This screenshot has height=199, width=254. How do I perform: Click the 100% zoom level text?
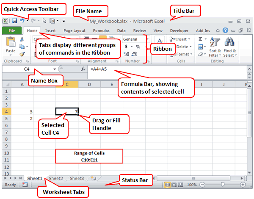[192, 185]
